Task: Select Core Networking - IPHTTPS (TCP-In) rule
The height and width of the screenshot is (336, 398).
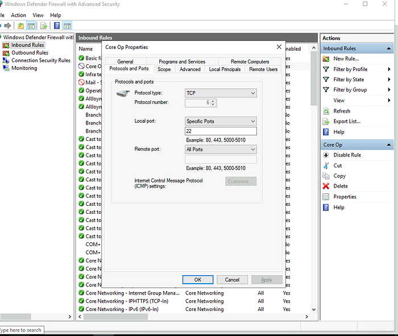Action: point(127,301)
